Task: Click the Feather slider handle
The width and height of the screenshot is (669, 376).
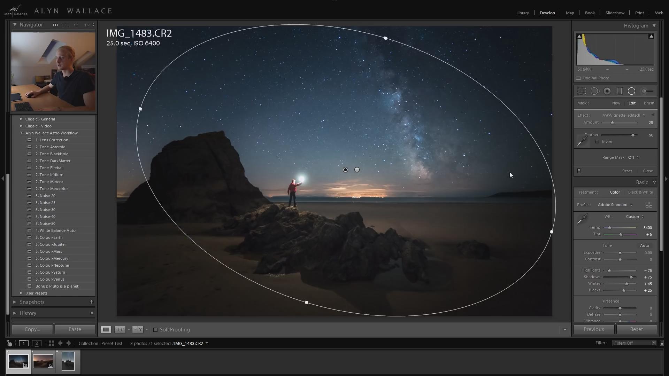Action: click(633, 135)
